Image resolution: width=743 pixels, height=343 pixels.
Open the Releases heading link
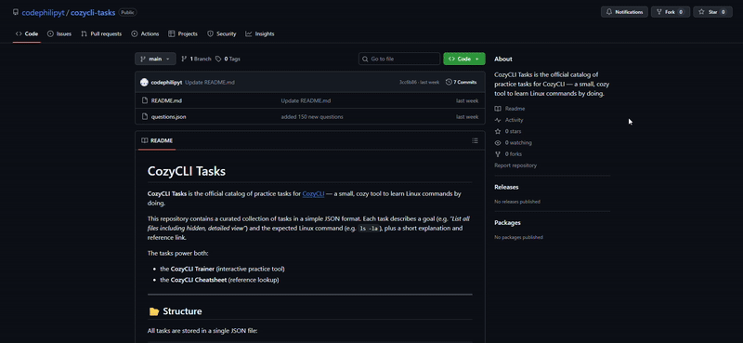[506, 187]
